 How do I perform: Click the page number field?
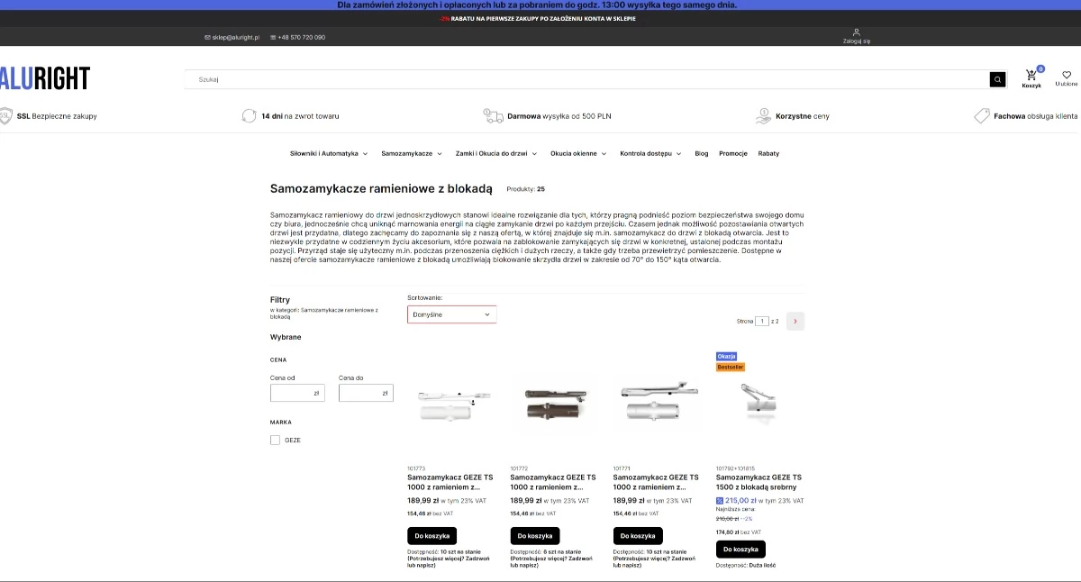[x=762, y=321]
